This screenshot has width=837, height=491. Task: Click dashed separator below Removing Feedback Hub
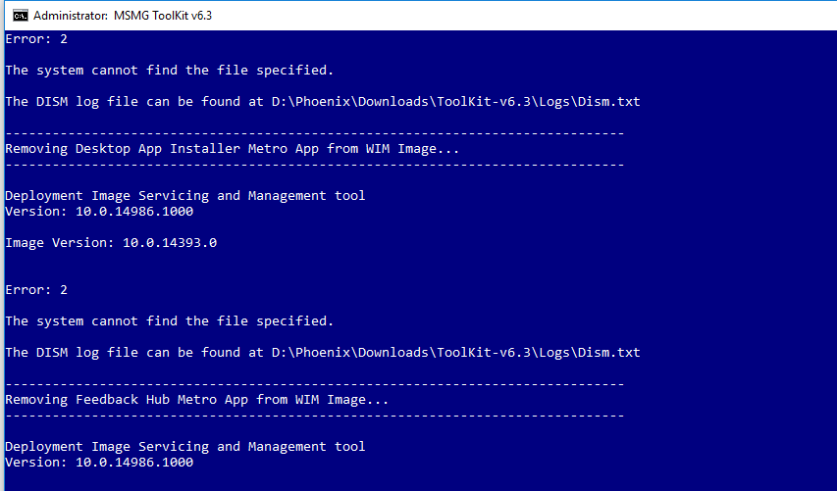[x=315, y=416]
